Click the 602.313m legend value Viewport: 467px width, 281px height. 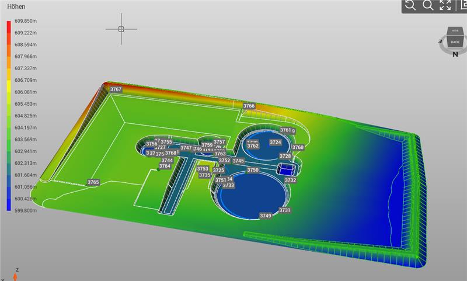pyautogui.click(x=26, y=164)
